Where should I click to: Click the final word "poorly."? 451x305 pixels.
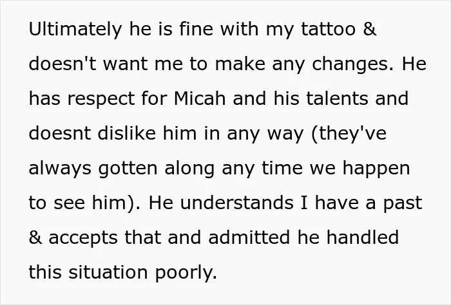click(186, 273)
